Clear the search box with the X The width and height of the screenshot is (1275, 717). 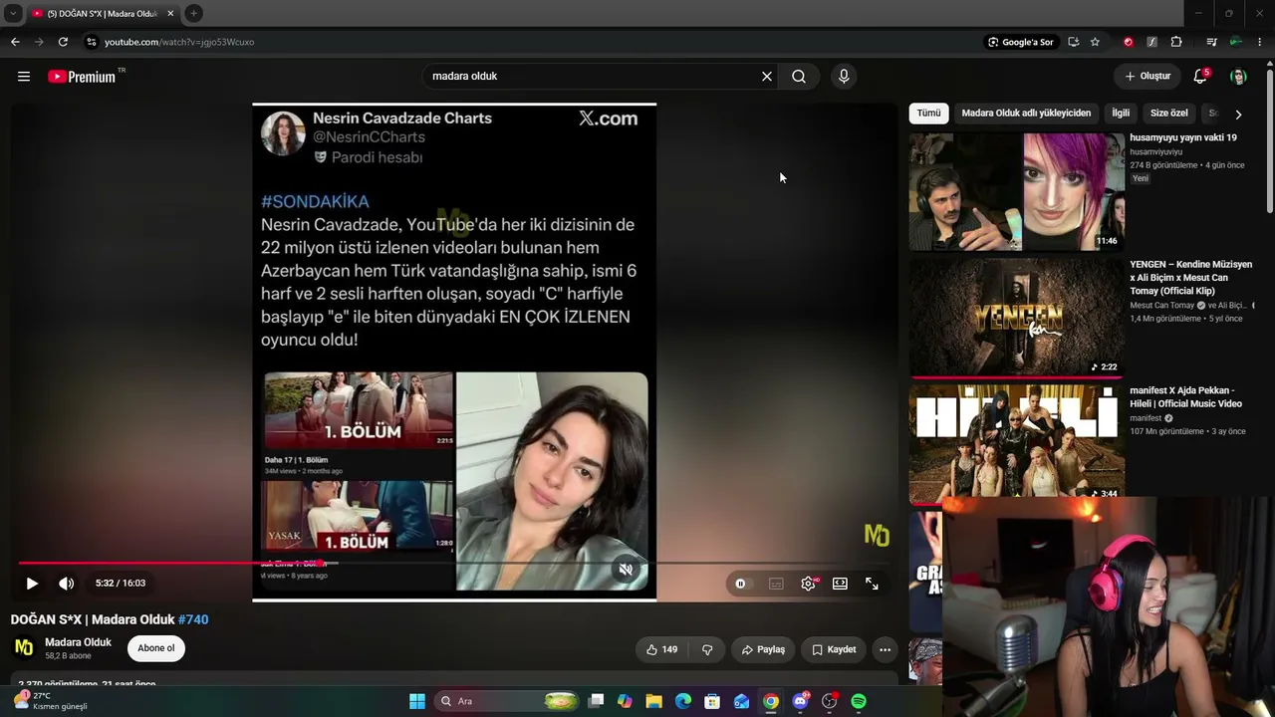pyautogui.click(x=767, y=77)
